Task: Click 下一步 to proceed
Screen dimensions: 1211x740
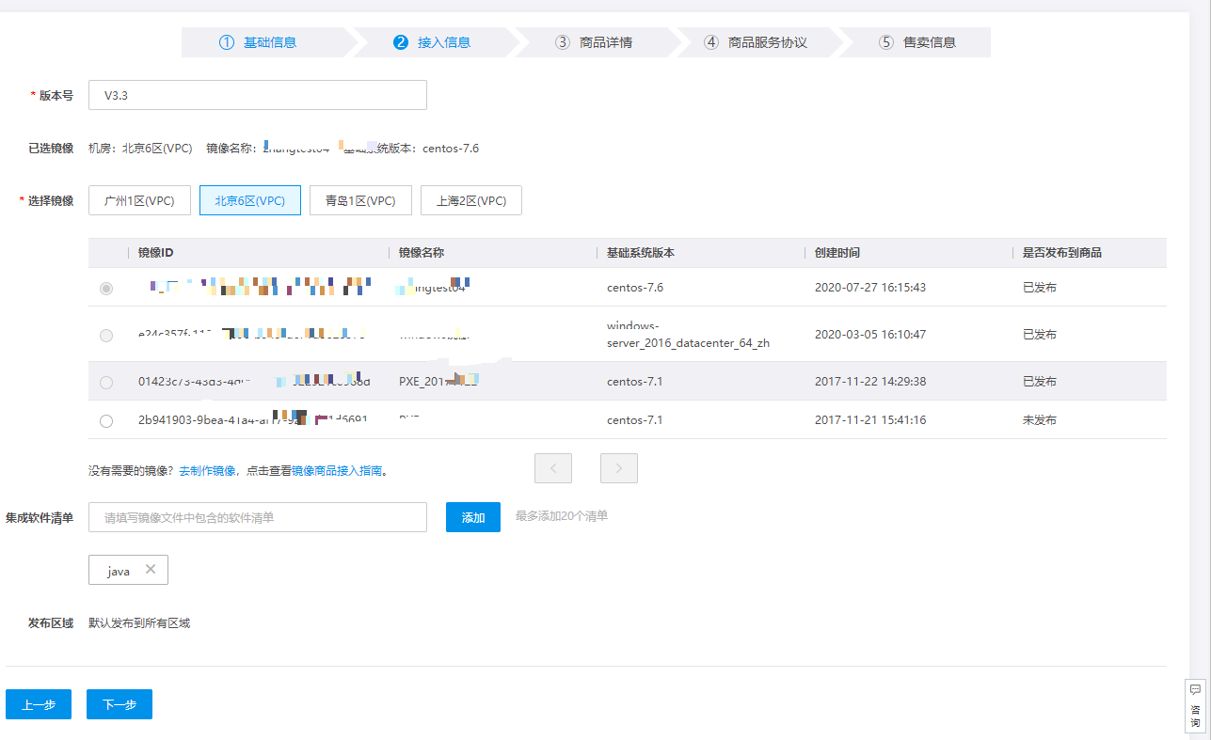Action: pos(120,704)
